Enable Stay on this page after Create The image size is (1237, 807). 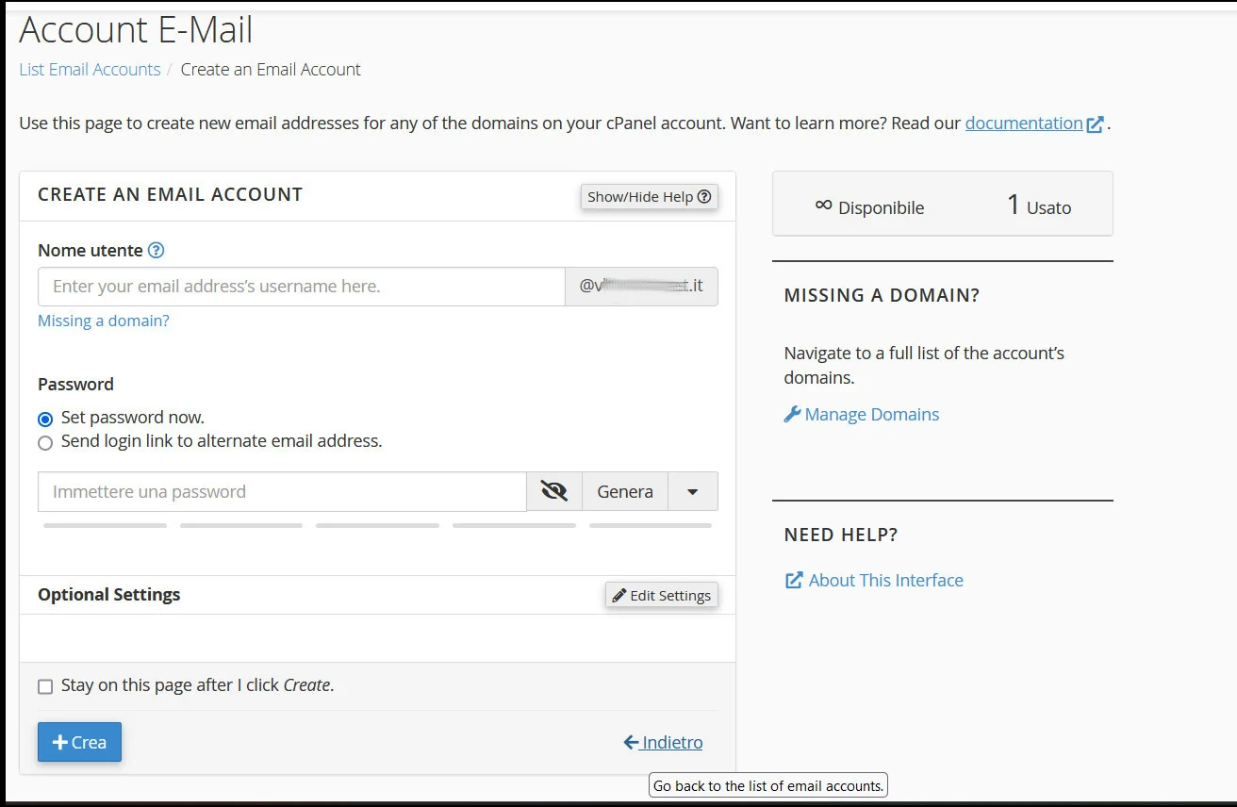point(44,685)
